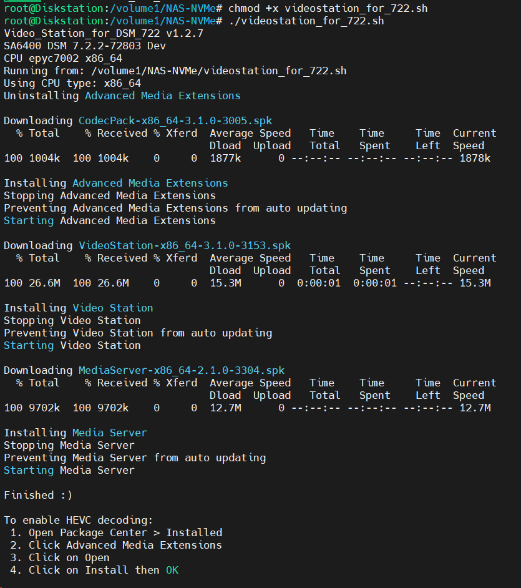Click the MediaServer-x86_64-2.1.0-3304.spk filename
Viewport: 521px width, 588px height.
(x=181, y=370)
